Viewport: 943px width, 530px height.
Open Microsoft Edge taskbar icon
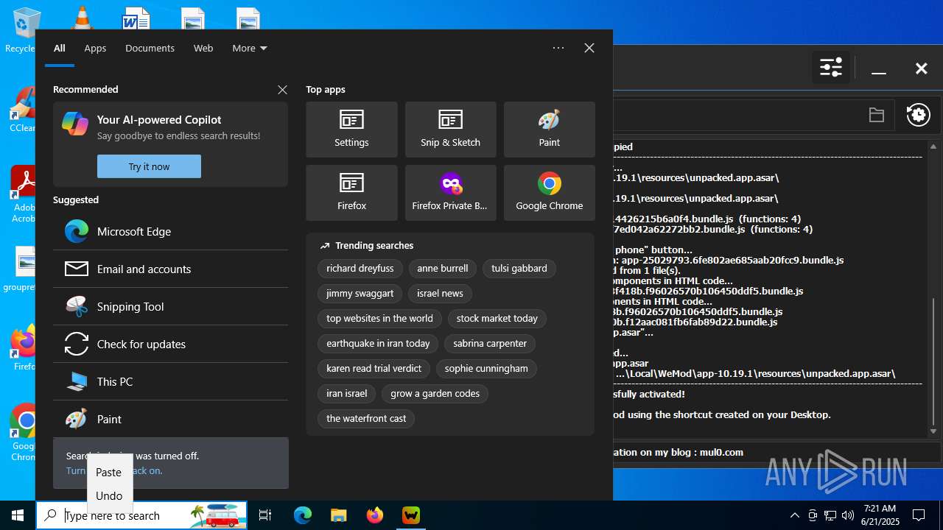tap(303, 515)
